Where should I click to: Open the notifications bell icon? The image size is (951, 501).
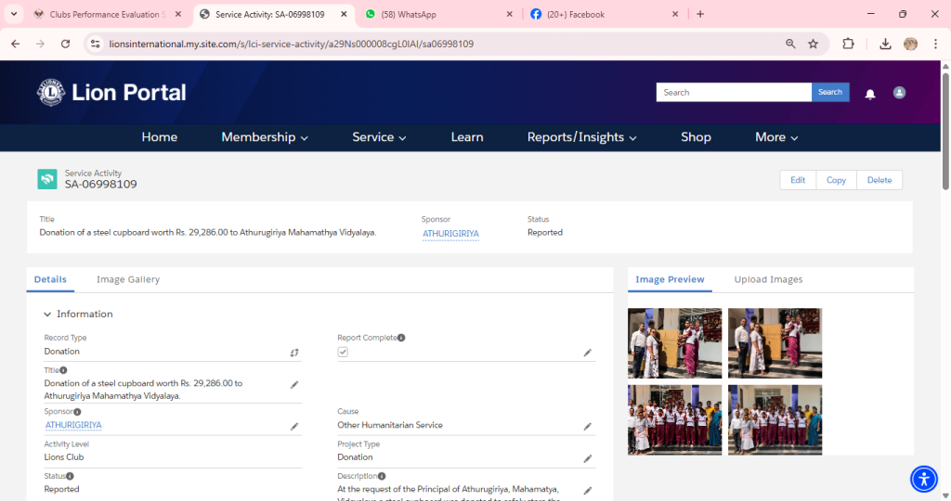pos(869,94)
